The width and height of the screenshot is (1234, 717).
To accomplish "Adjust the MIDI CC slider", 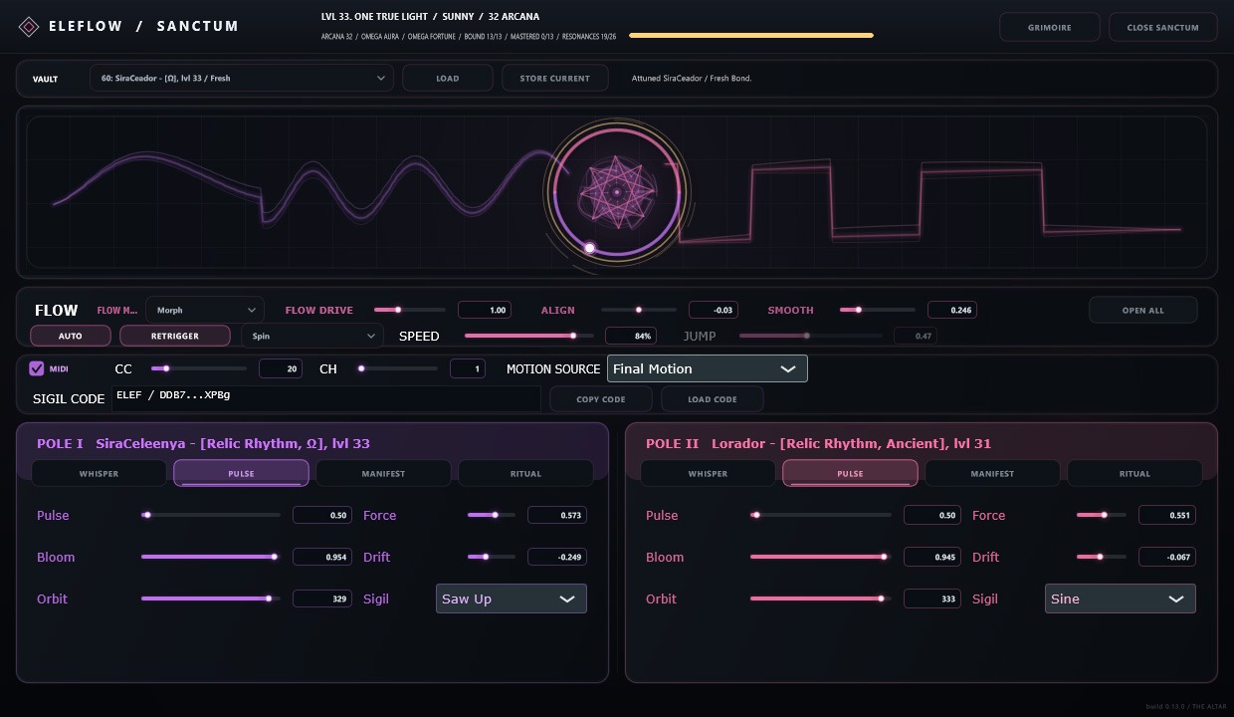I will [x=199, y=368].
